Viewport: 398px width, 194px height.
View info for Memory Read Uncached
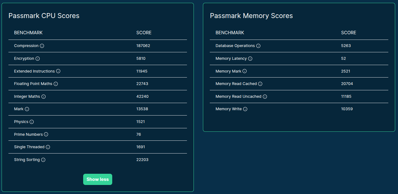[265, 97]
